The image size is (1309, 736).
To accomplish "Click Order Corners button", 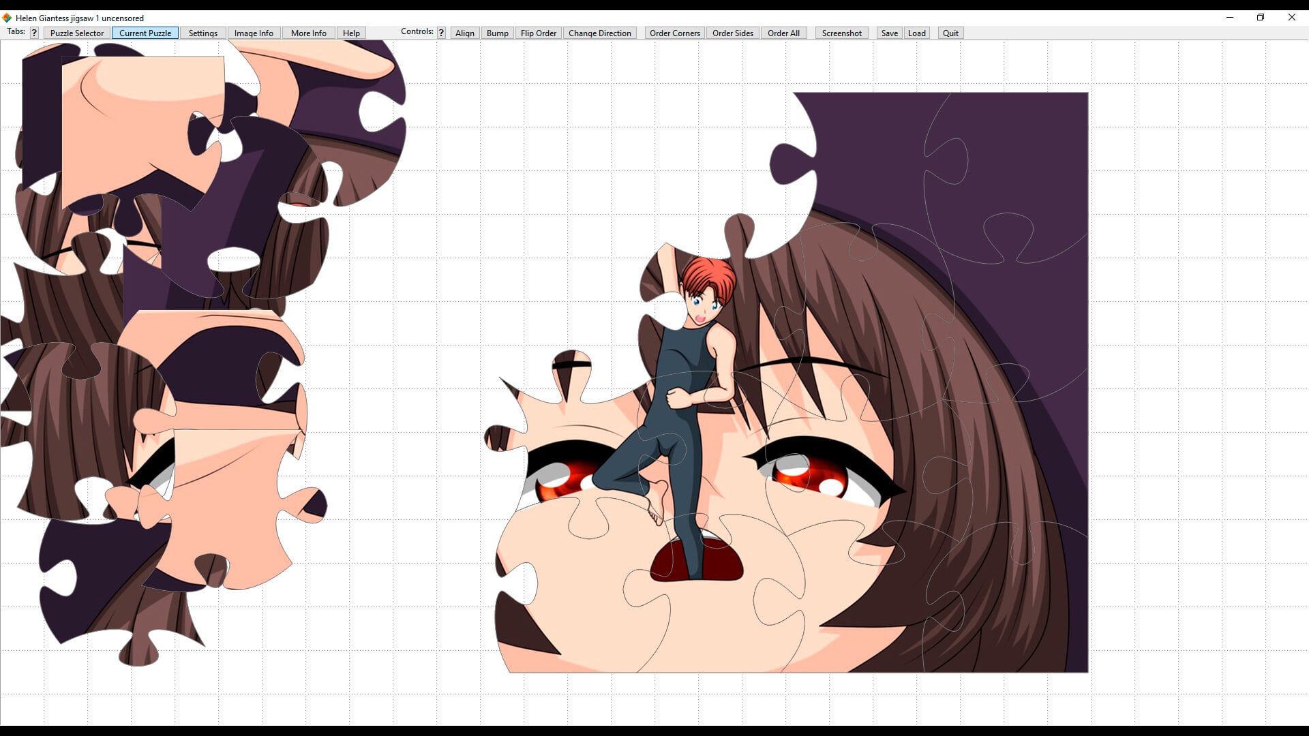I will (x=675, y=33).
